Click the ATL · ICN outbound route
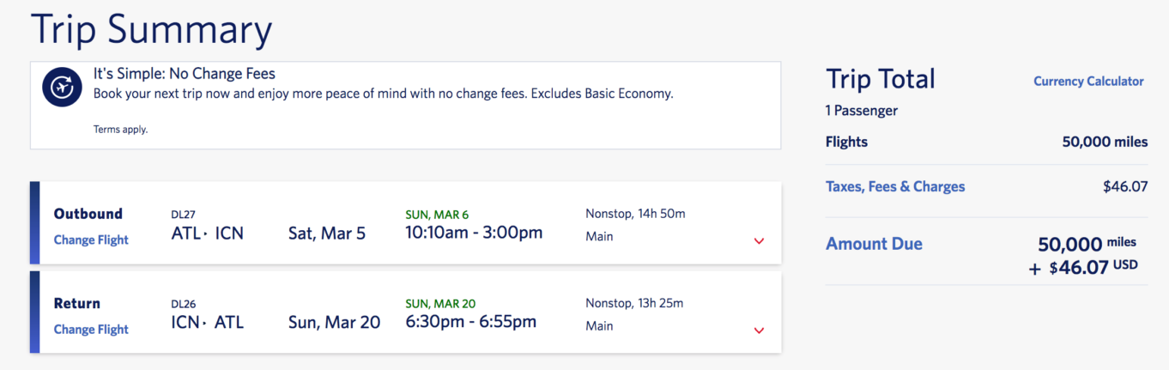 pos(208,233)
